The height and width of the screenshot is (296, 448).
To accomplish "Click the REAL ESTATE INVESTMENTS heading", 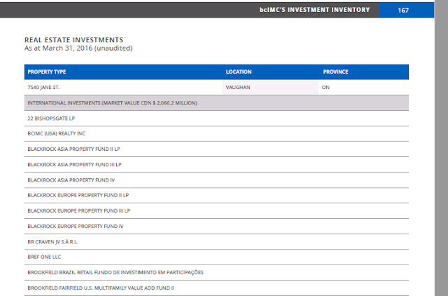I will tap(73, 40).
